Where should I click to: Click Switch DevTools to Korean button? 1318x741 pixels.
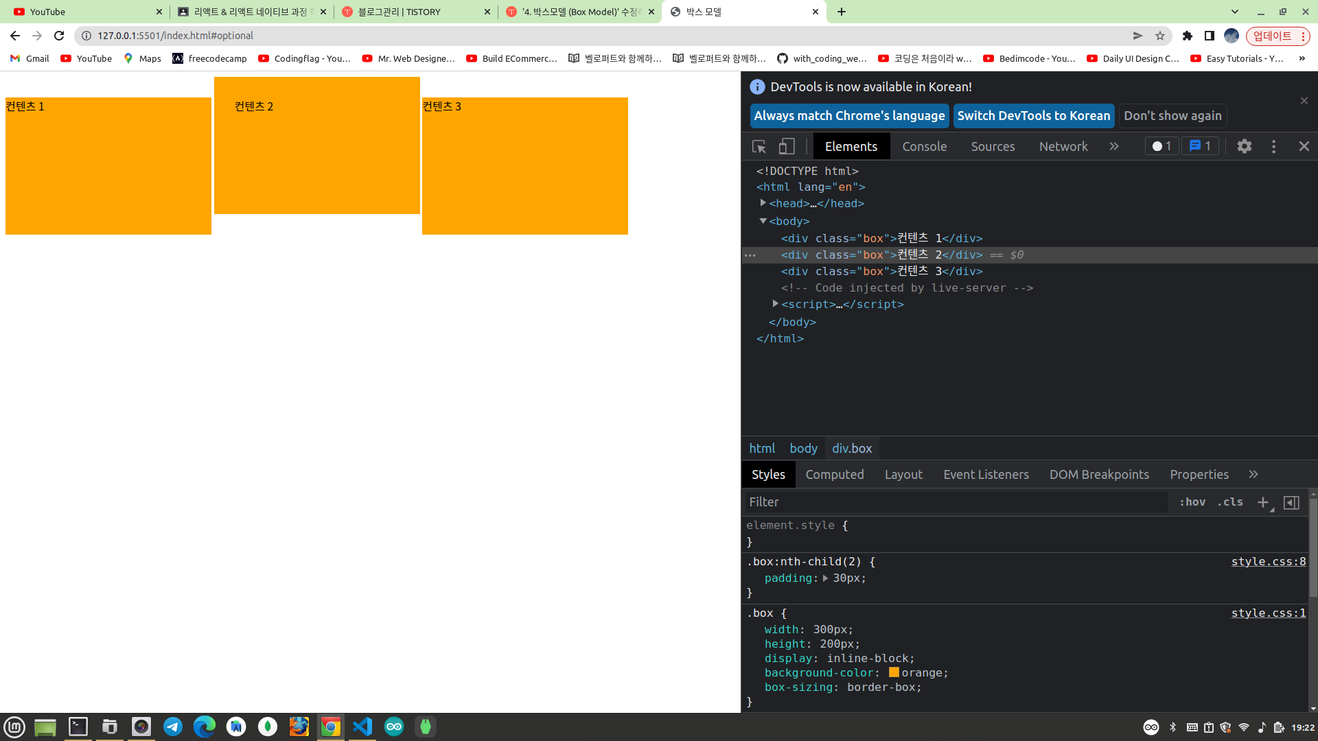pyautogui.click(x=1033, y=116)
